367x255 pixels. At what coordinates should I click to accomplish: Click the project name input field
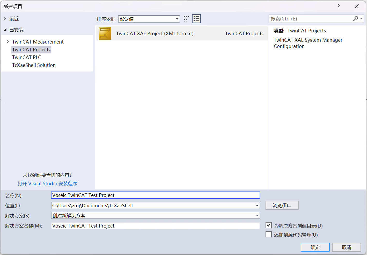tap(156, 195)
